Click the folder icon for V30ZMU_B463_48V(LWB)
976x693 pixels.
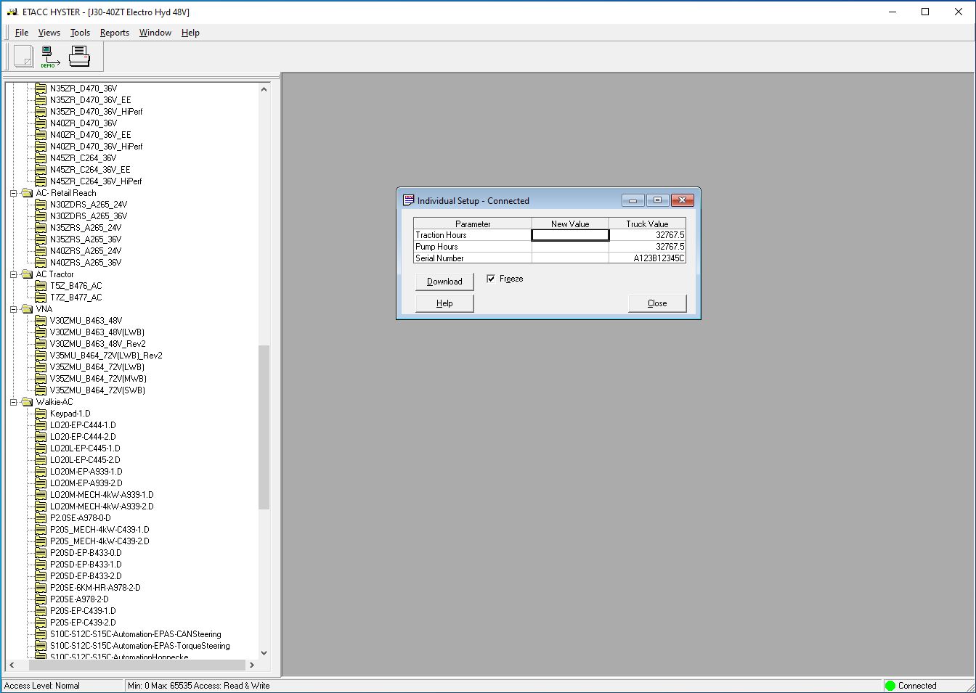click(41, 332)
